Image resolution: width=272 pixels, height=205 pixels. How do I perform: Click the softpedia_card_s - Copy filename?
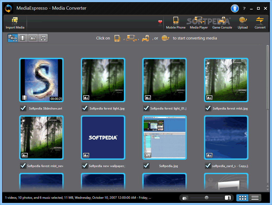click(230, 166)
